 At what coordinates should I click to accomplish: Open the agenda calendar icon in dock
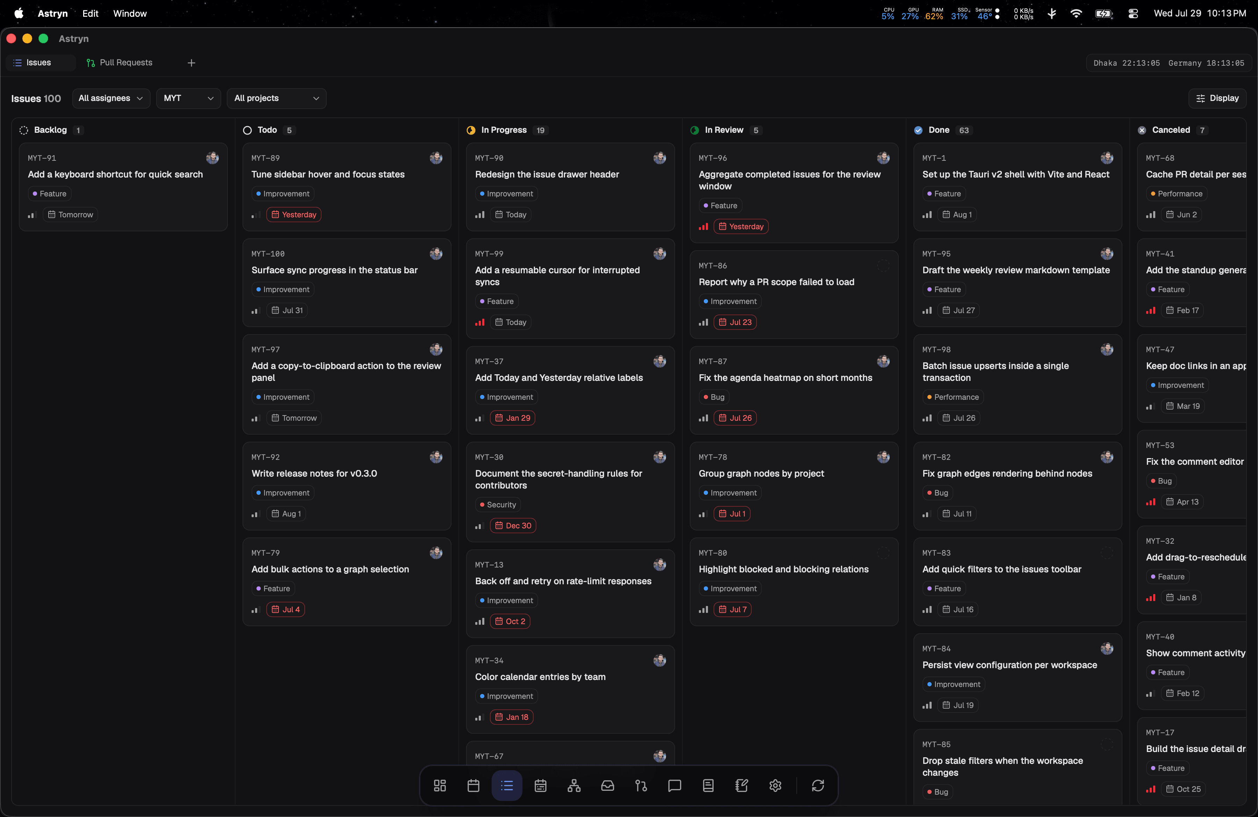click(540, 786)
